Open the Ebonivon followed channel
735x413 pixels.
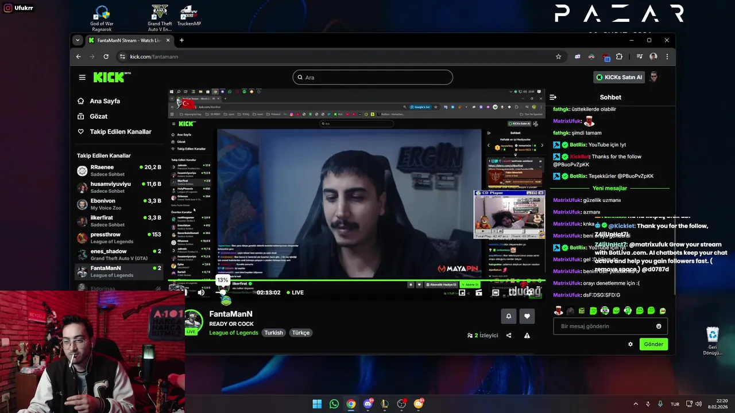(119, 204)
